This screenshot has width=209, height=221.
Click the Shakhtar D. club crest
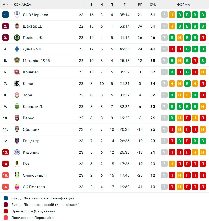tap(17, 26)
